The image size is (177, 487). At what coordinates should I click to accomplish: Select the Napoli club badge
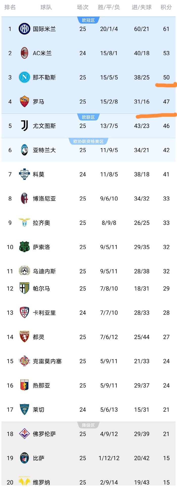tap(25, 77)
